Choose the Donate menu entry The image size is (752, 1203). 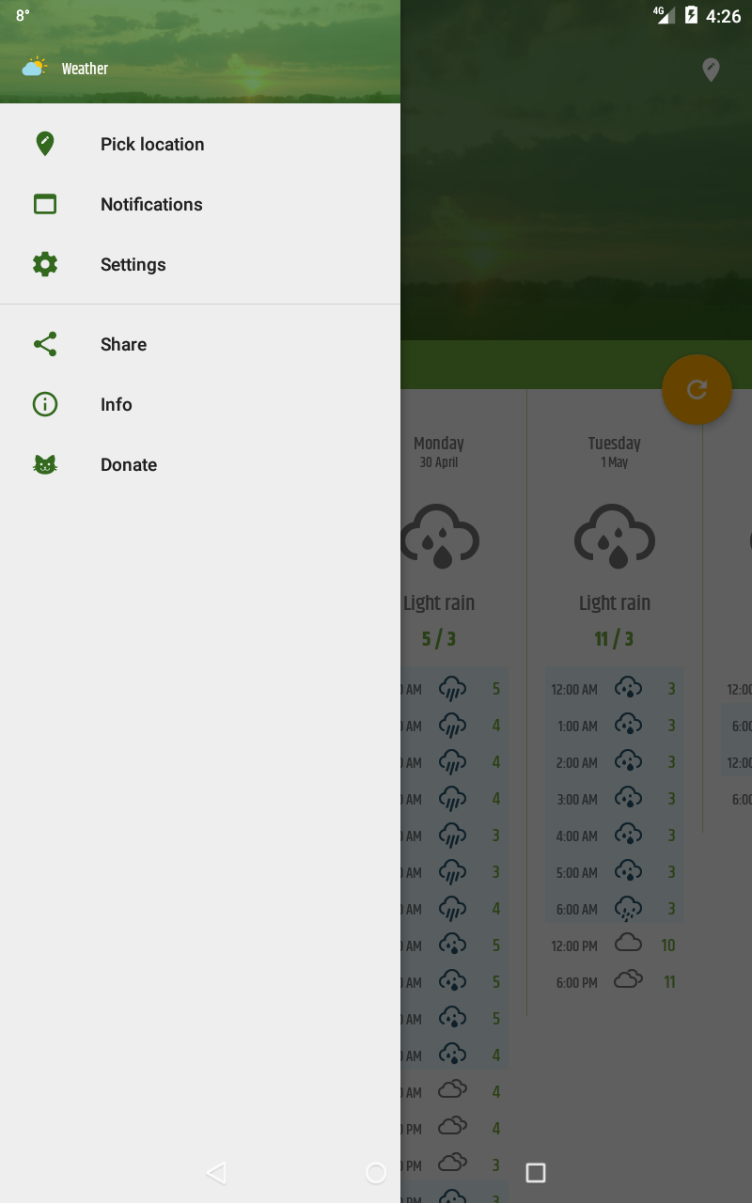pos(129,464)
